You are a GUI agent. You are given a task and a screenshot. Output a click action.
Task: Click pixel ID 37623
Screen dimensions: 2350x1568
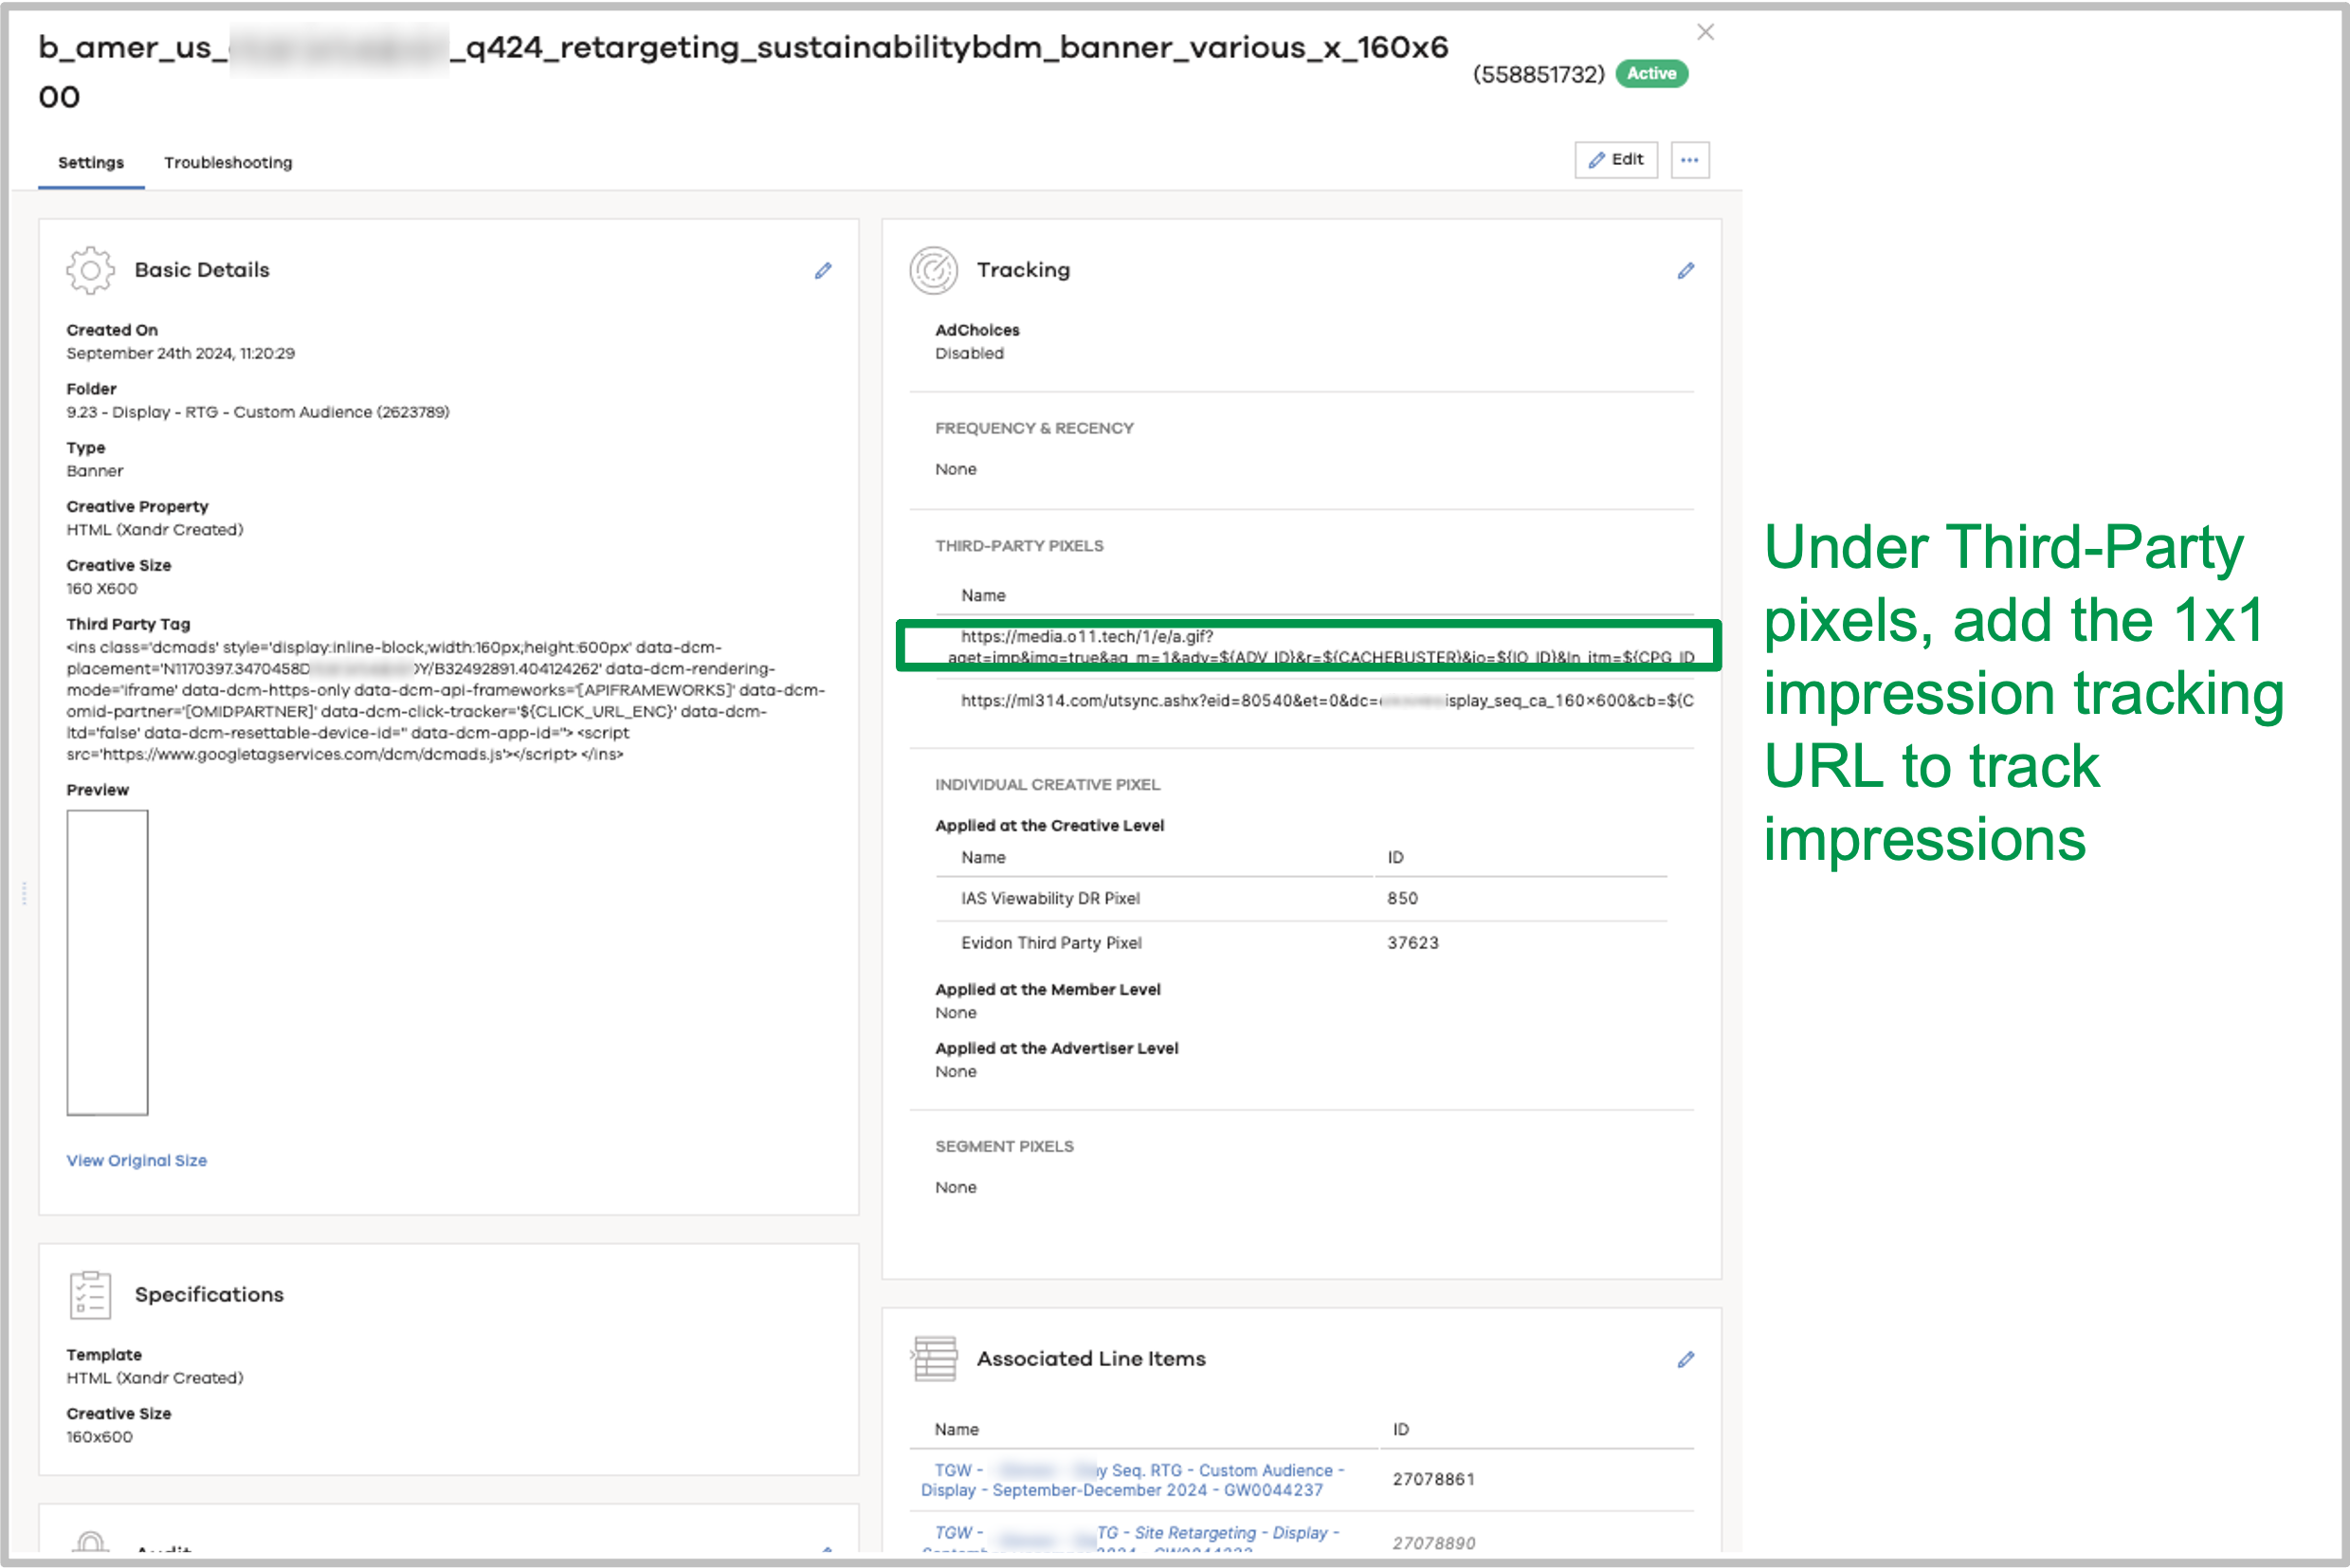point(1413,943)
